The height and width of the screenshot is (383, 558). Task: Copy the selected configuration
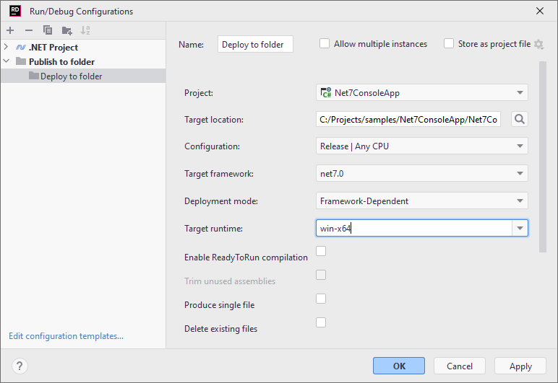click(48, 30)
